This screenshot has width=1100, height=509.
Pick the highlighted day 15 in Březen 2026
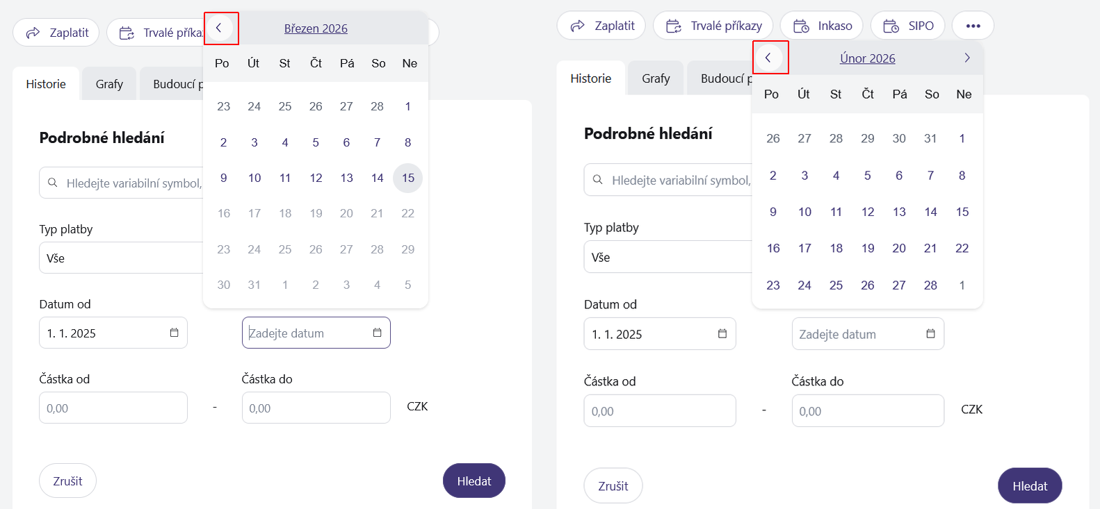(407, 178)
